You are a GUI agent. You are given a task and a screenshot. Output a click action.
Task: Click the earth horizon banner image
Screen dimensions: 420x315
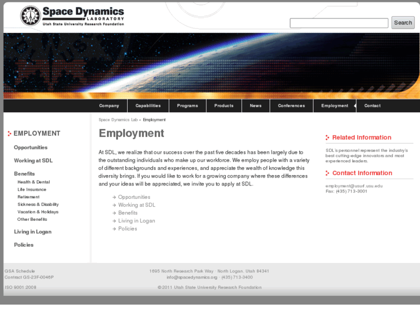click(211, 66)
